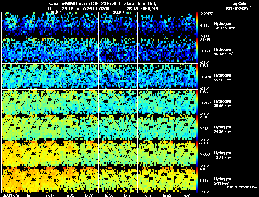Select the 'Hydrogen 5-13 keV' row label

[x=222, y=181]
